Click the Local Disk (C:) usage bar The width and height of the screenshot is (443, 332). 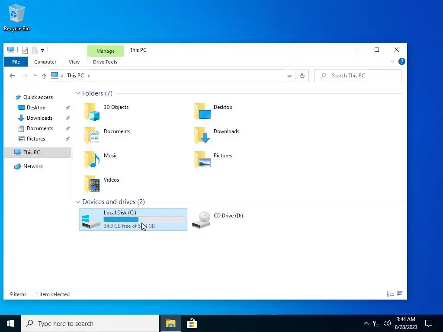[144, 219]
